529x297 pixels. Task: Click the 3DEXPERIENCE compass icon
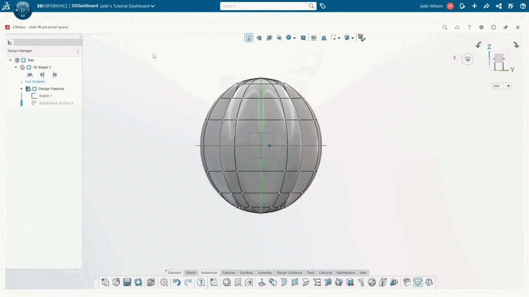pyautogui.click(x=23, y=9)
